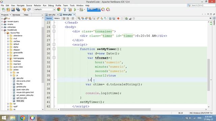216x121 pixels.
Task: Click the Uncomment editor toolbar icon
Action: tap(130, 18)
